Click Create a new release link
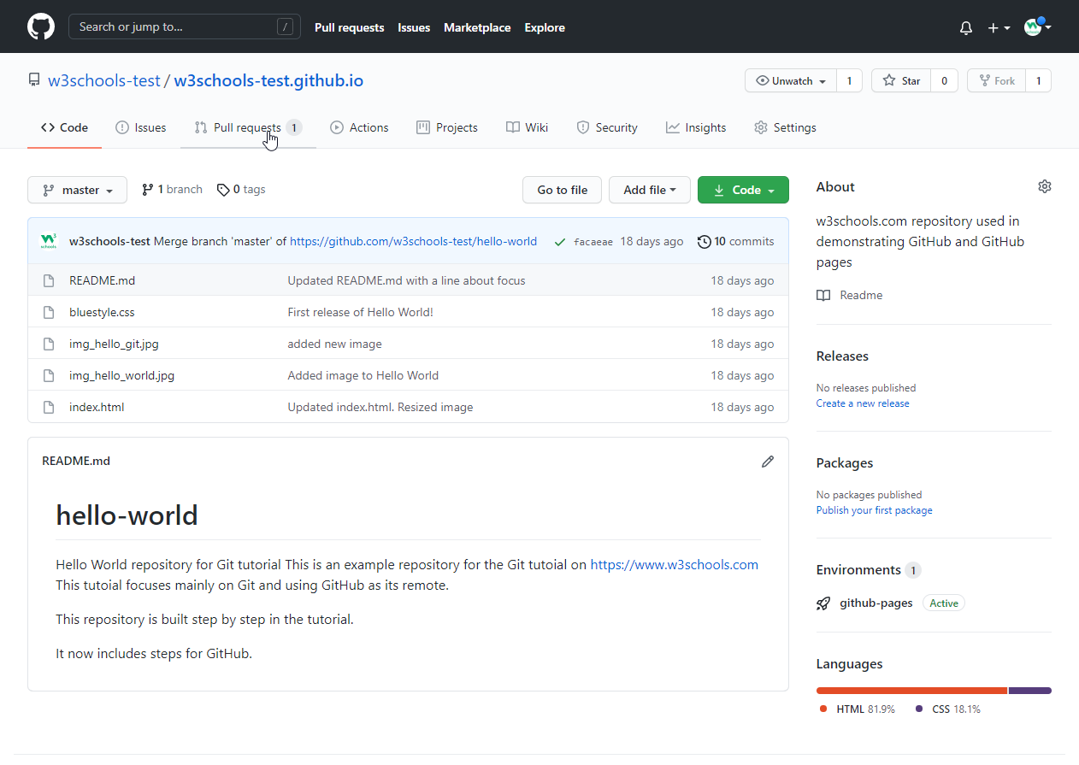Image resolution: width=1079 pixels, height=765 pixels. click(863, 403)
